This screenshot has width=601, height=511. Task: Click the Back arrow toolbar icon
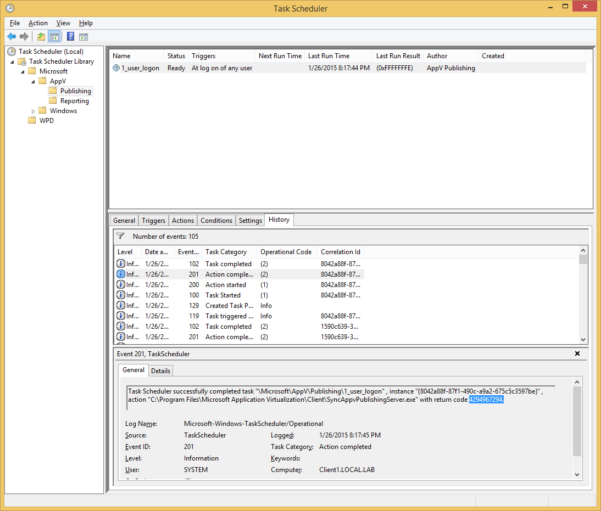[x=12, y=37]
